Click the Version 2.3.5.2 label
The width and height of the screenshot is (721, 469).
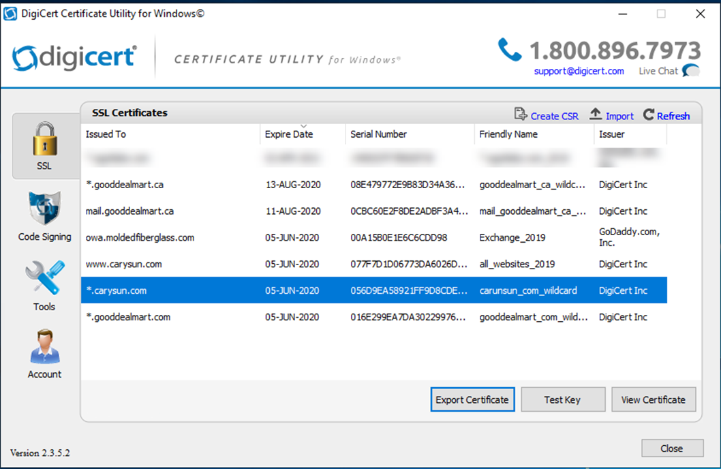40,453
